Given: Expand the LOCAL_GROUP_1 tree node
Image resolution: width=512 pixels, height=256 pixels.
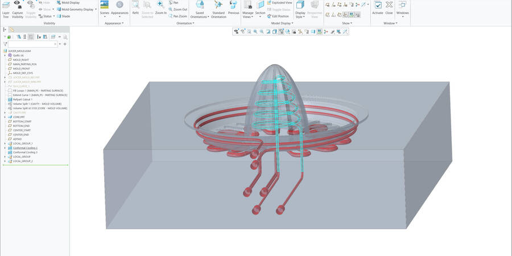Looking at the screenshot, I should (5, 143).
